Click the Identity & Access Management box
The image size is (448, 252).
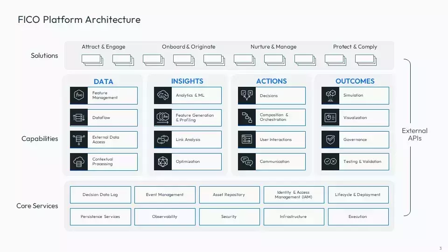click(x=293, y=195)
